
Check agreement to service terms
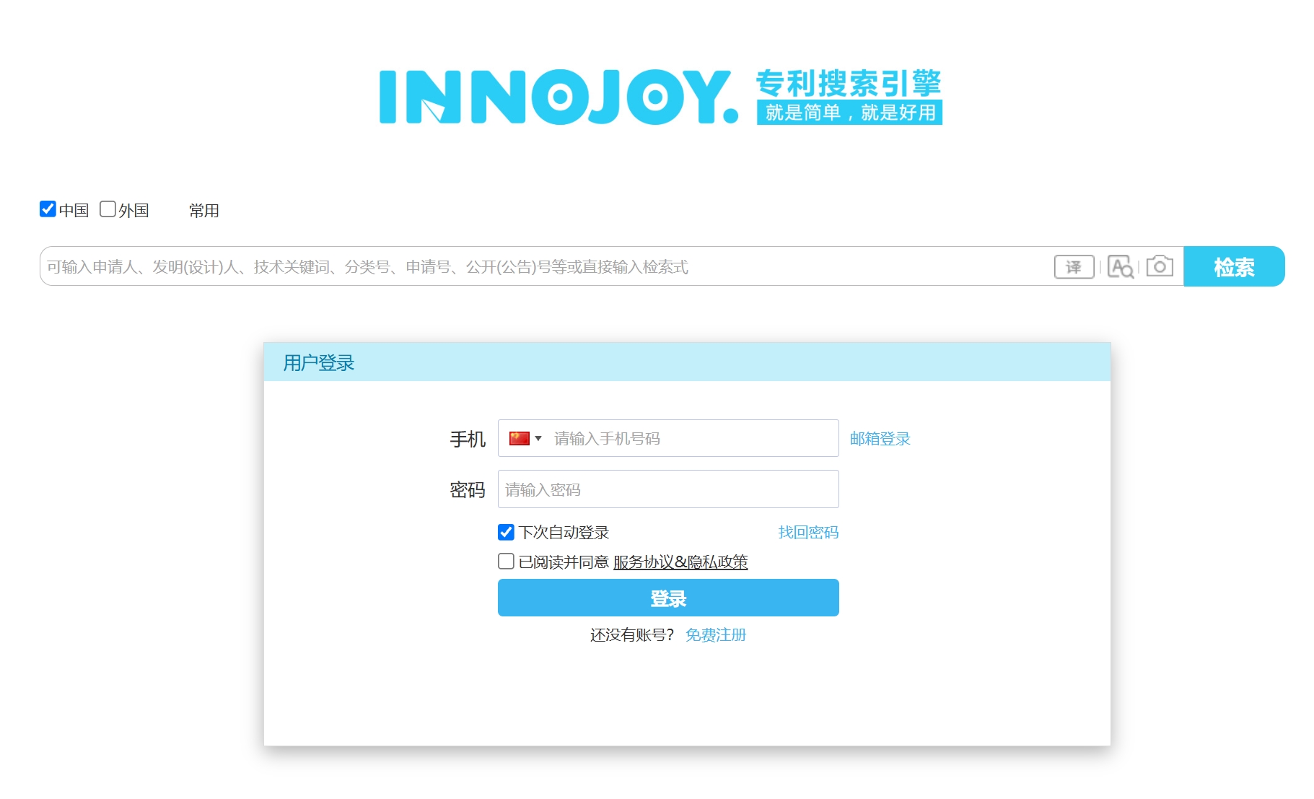[506, 562]
